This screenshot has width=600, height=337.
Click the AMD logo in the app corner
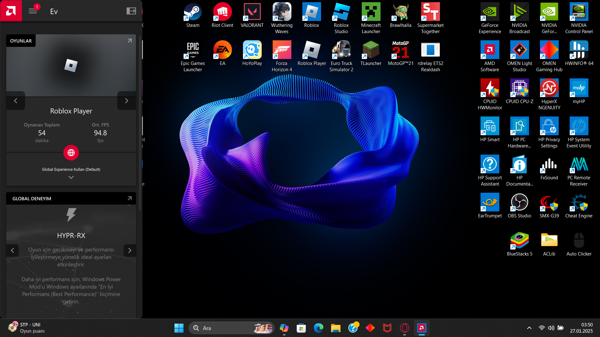11,11
